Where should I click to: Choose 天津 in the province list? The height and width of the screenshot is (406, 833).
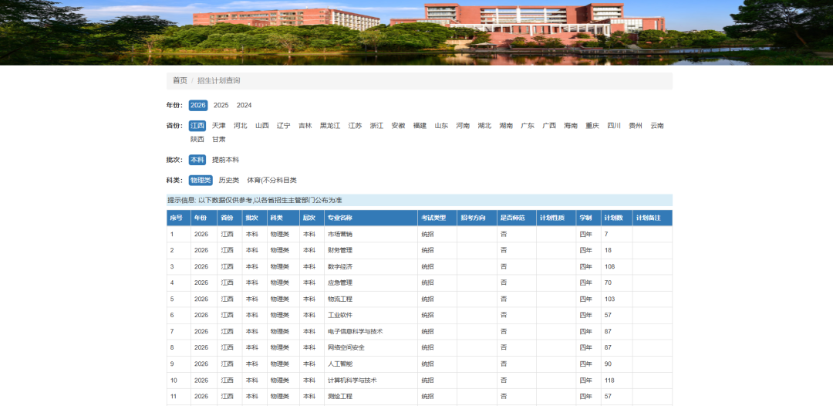tap(219, 126)
